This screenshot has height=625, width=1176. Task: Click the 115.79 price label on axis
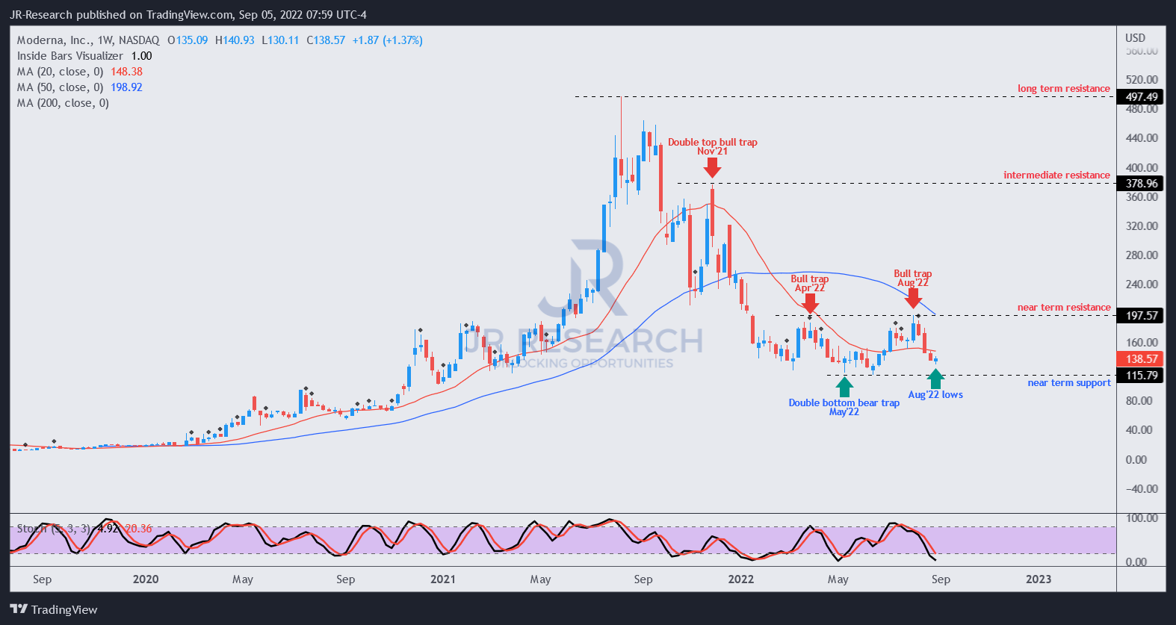pyautogui.click(x=1142, y=376)
